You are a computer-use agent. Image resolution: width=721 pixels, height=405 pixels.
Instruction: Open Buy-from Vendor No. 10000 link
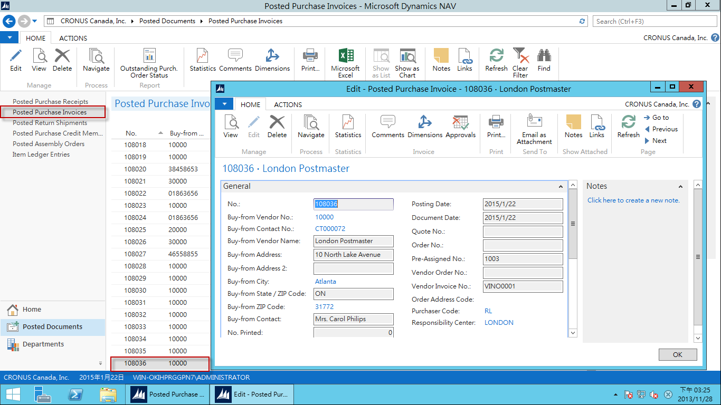325,217
